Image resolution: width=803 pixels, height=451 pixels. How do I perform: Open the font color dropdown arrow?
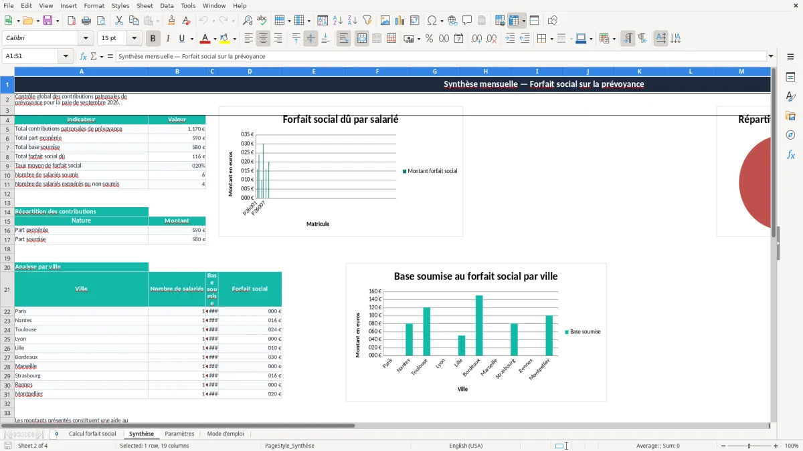pyautogui.click(x=216, y=39)
